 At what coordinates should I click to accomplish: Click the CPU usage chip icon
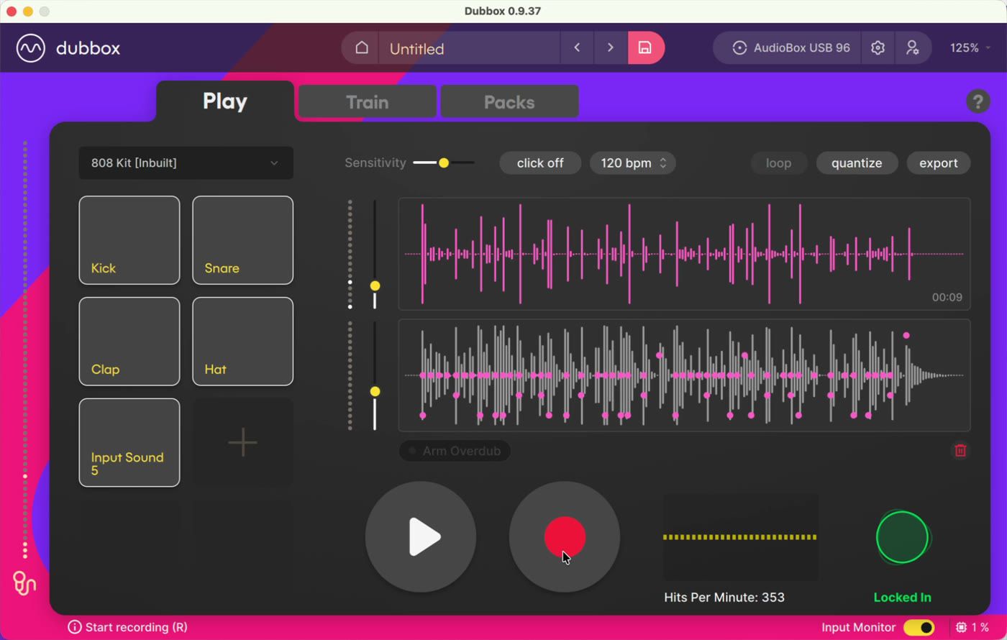point(961,627)
